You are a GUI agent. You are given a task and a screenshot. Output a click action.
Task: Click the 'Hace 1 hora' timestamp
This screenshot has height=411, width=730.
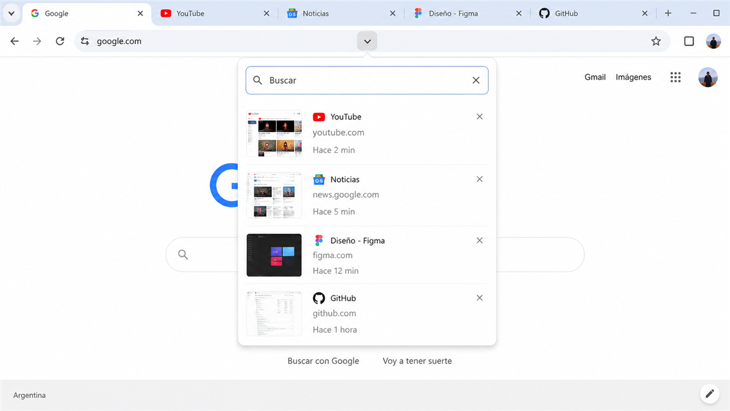pyautogui.click(x=335, y=330)
